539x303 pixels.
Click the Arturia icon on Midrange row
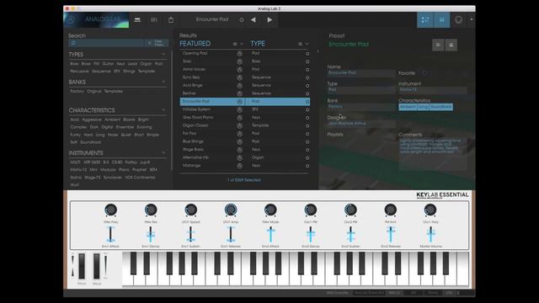239,166
